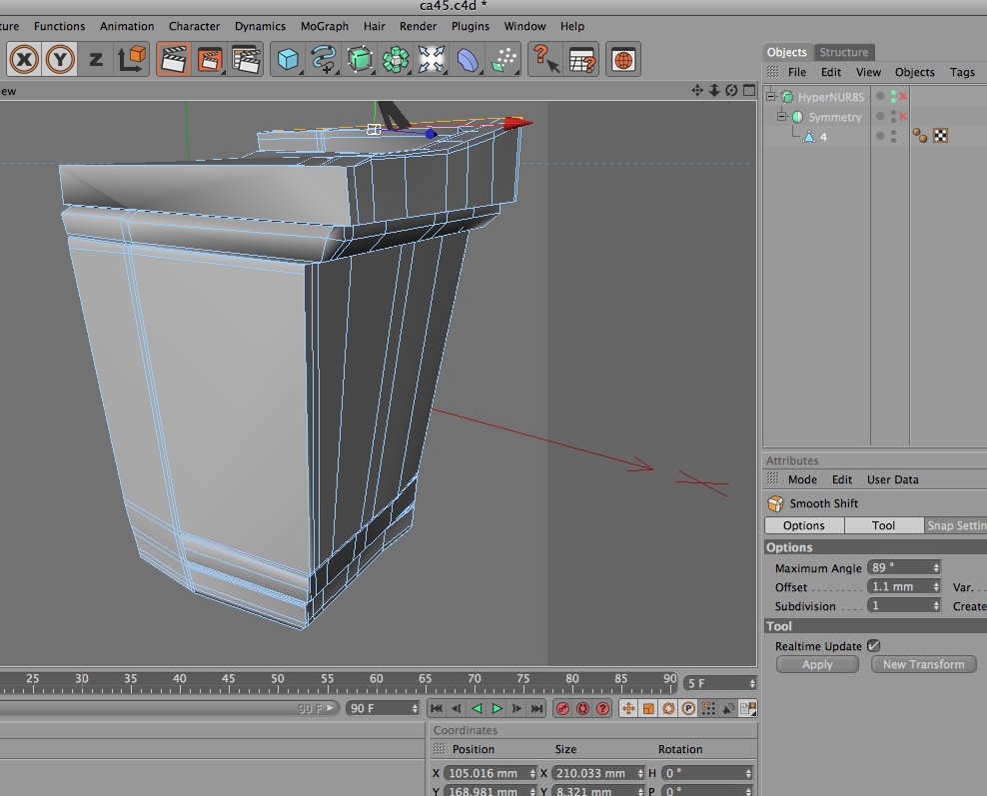The image size is (987, 796).
Task: Add a Cube primitive object
Action: [x=289, y=60]
